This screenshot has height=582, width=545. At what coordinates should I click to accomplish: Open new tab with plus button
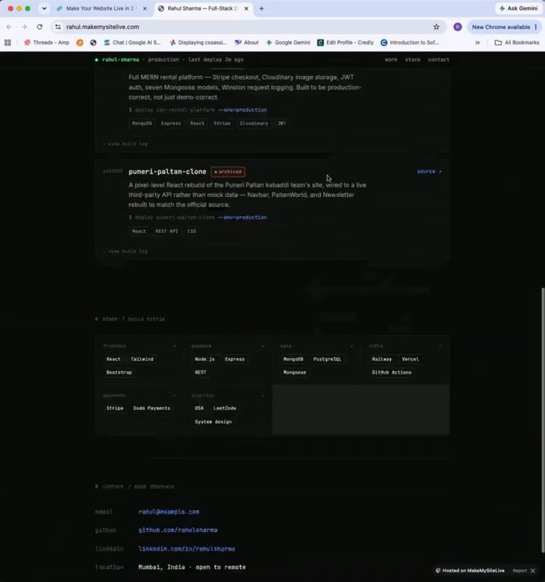[261, 8]
